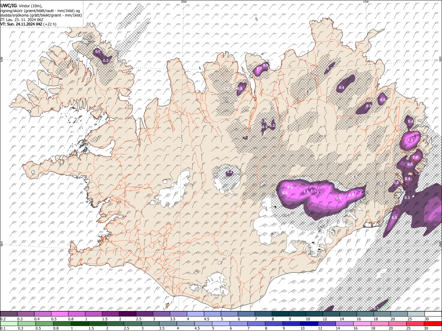Click the 1.4 value in the pink snow band
The width and height of the screenshot is (442, 331).
pos(306,192)
